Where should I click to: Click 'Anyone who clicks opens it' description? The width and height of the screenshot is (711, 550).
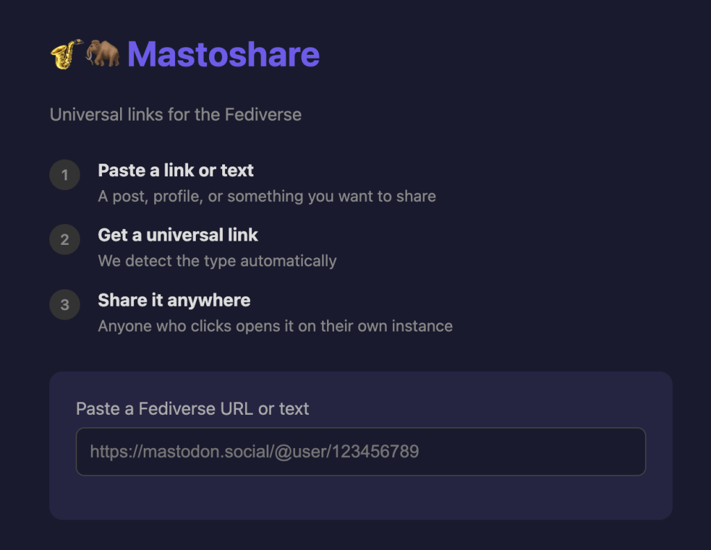tap(275, 326)
